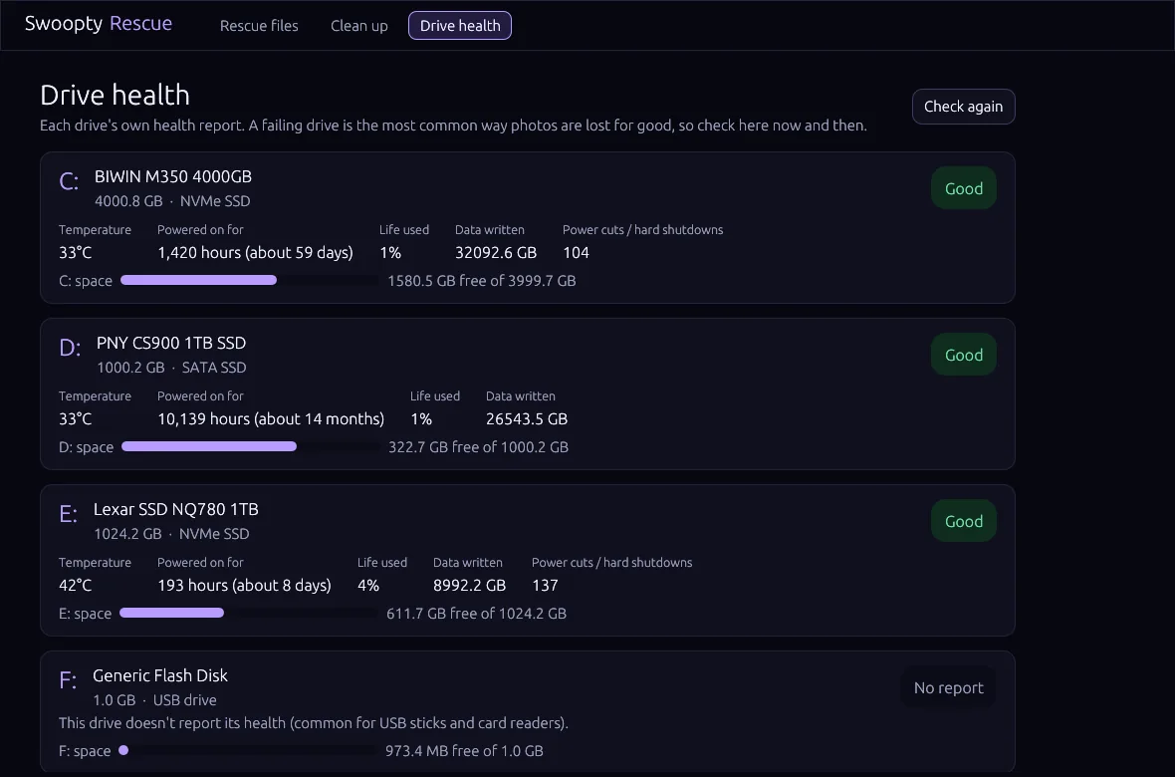Click "1000.2 GB · SATA SSD" subtitle
1175x777 pixels.
tap(171, 369)
